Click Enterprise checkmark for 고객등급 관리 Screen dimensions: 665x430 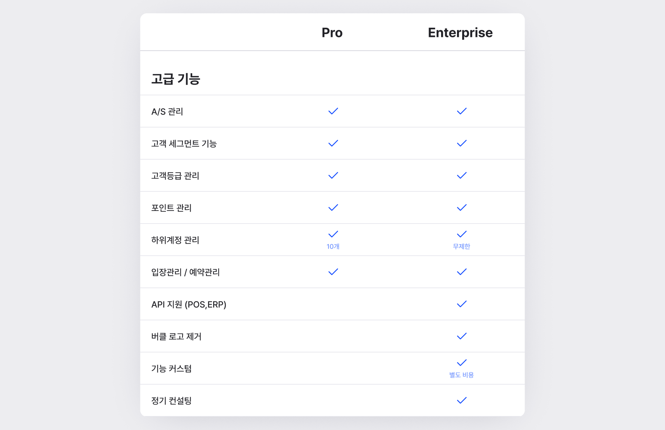[462, 175]
